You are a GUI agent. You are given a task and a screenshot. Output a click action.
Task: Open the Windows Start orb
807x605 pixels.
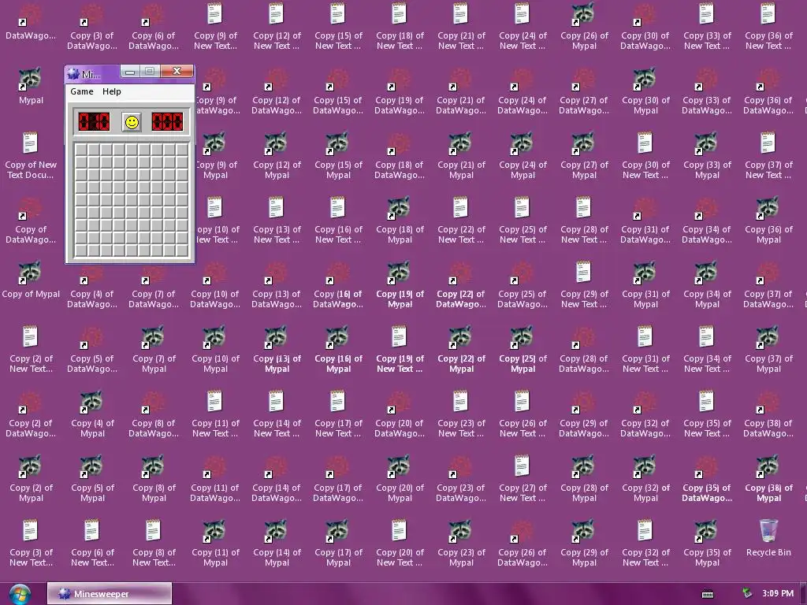(x=19, y=594)
